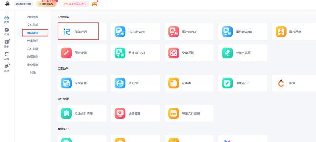
Task: Open the 导出文件目录 tool
Action: [x=189, y=113]
